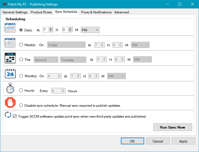The image size is (199, 152).
Task: Click the Hourly stopwatch icon
Action: pyautogui.click(x=10, y=88)
